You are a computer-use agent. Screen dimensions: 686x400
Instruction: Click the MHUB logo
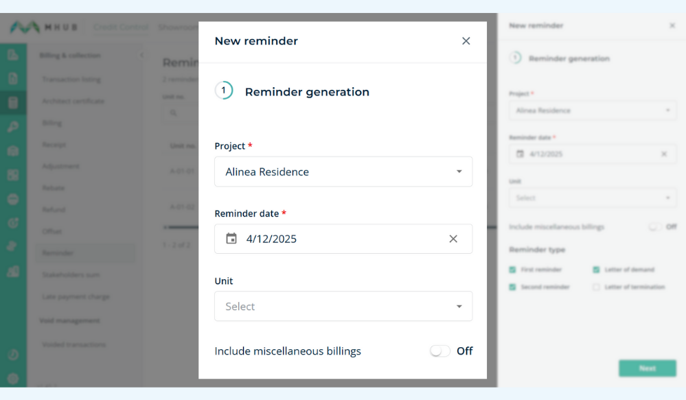tap(43, 28)
